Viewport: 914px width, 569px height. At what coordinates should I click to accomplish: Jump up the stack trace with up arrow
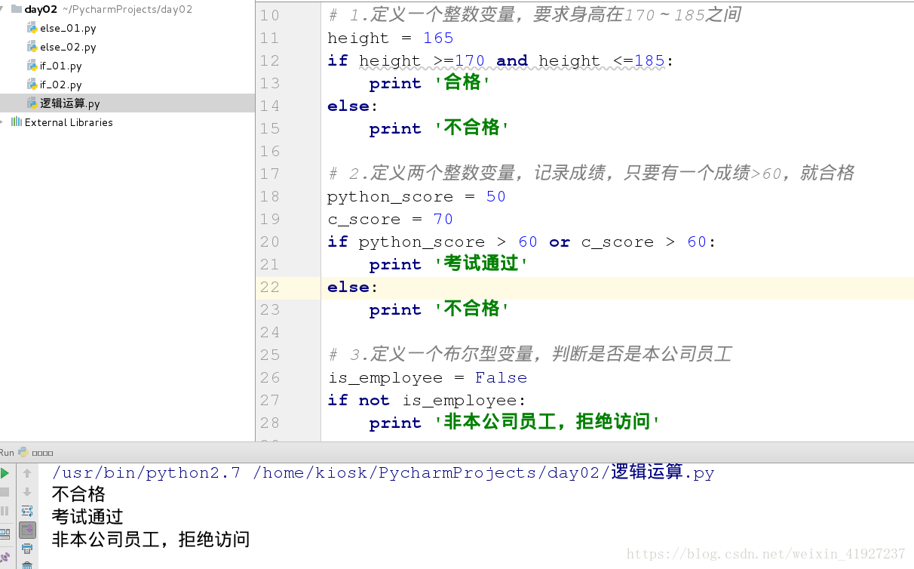click(28, 473)
